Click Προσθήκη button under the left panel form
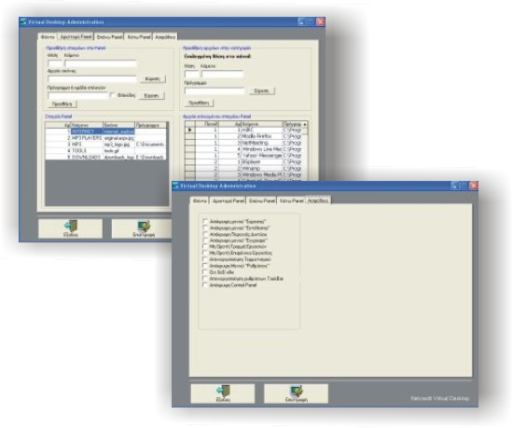 pos(62,104)
